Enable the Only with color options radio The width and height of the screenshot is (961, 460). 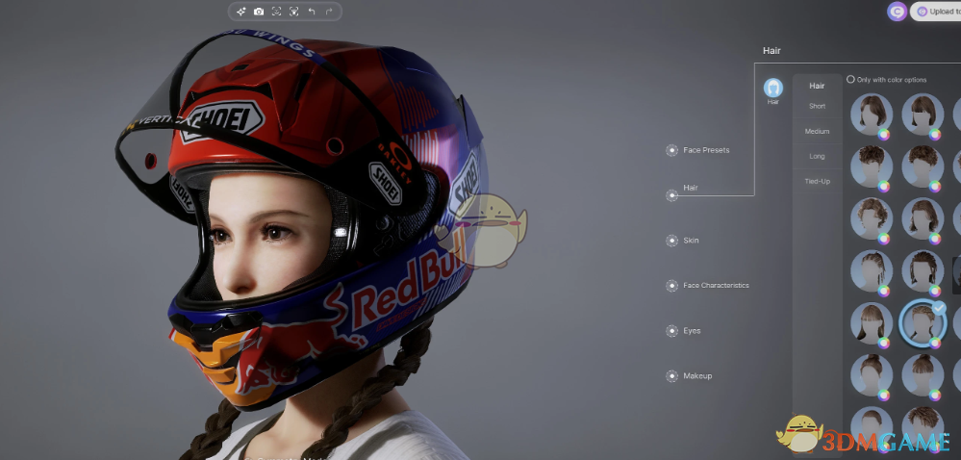(850, 79)
